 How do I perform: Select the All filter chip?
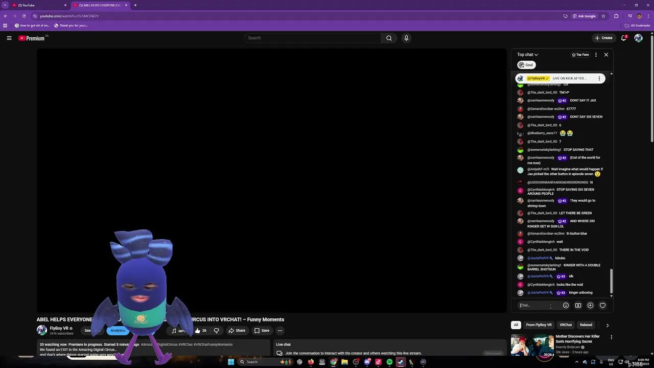(516, 325)
